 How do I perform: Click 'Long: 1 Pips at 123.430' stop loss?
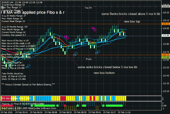(x=13, y=65)
